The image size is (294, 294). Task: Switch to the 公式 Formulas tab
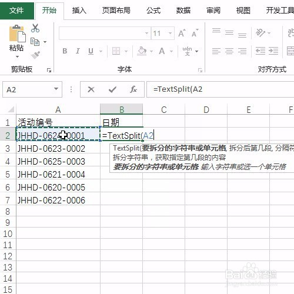tap(153, 11)
